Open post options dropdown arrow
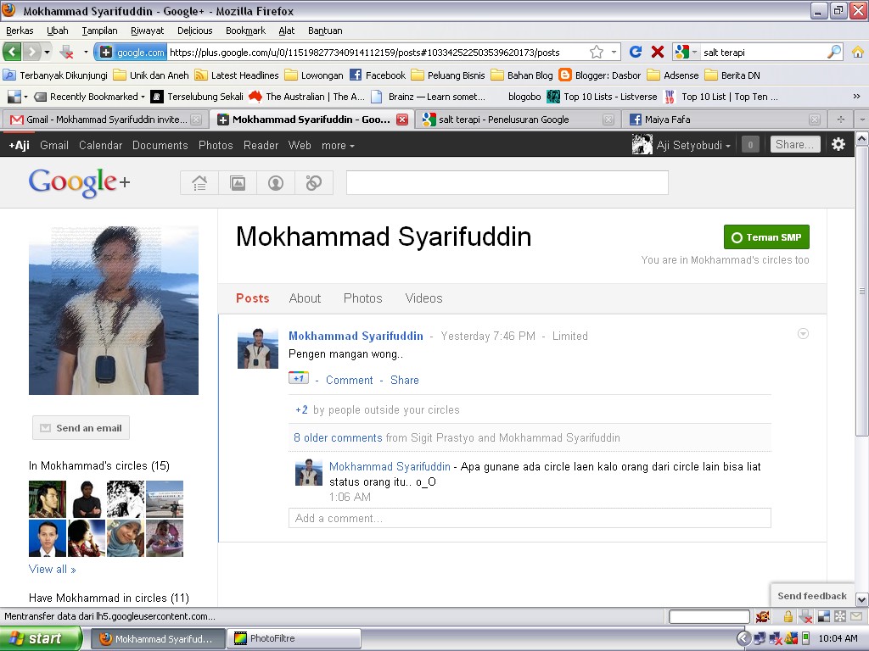This screenshot has height=651, width=869. pyautogui.click(x=803, y=333)
